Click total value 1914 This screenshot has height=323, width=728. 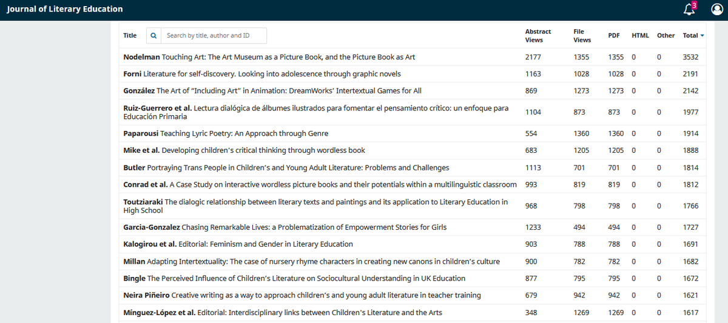pyautogui.click(x=690, y=133)
